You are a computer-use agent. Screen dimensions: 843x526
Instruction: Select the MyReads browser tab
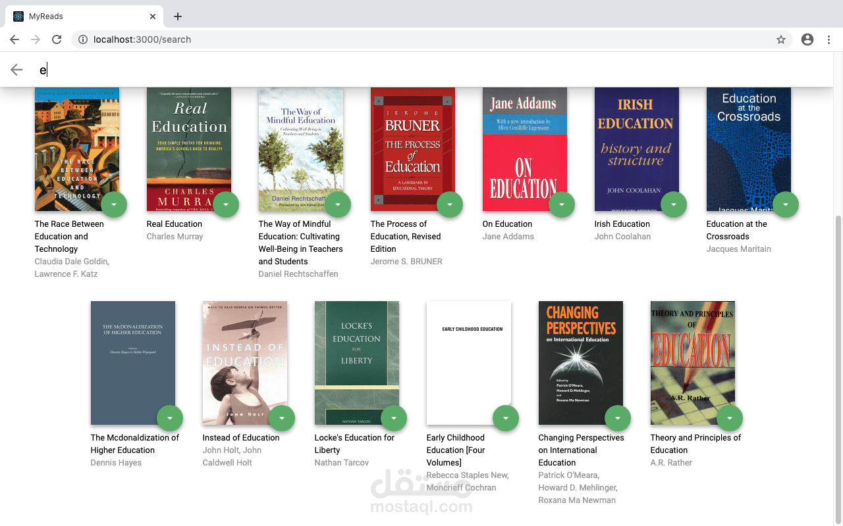pyautogui.click(x=84, y=16)
